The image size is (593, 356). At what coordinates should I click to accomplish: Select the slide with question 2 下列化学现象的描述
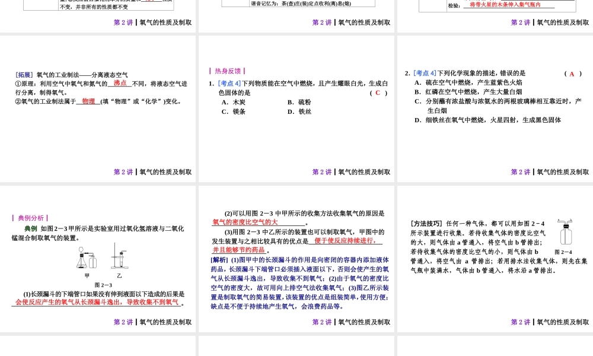(495, 109)
